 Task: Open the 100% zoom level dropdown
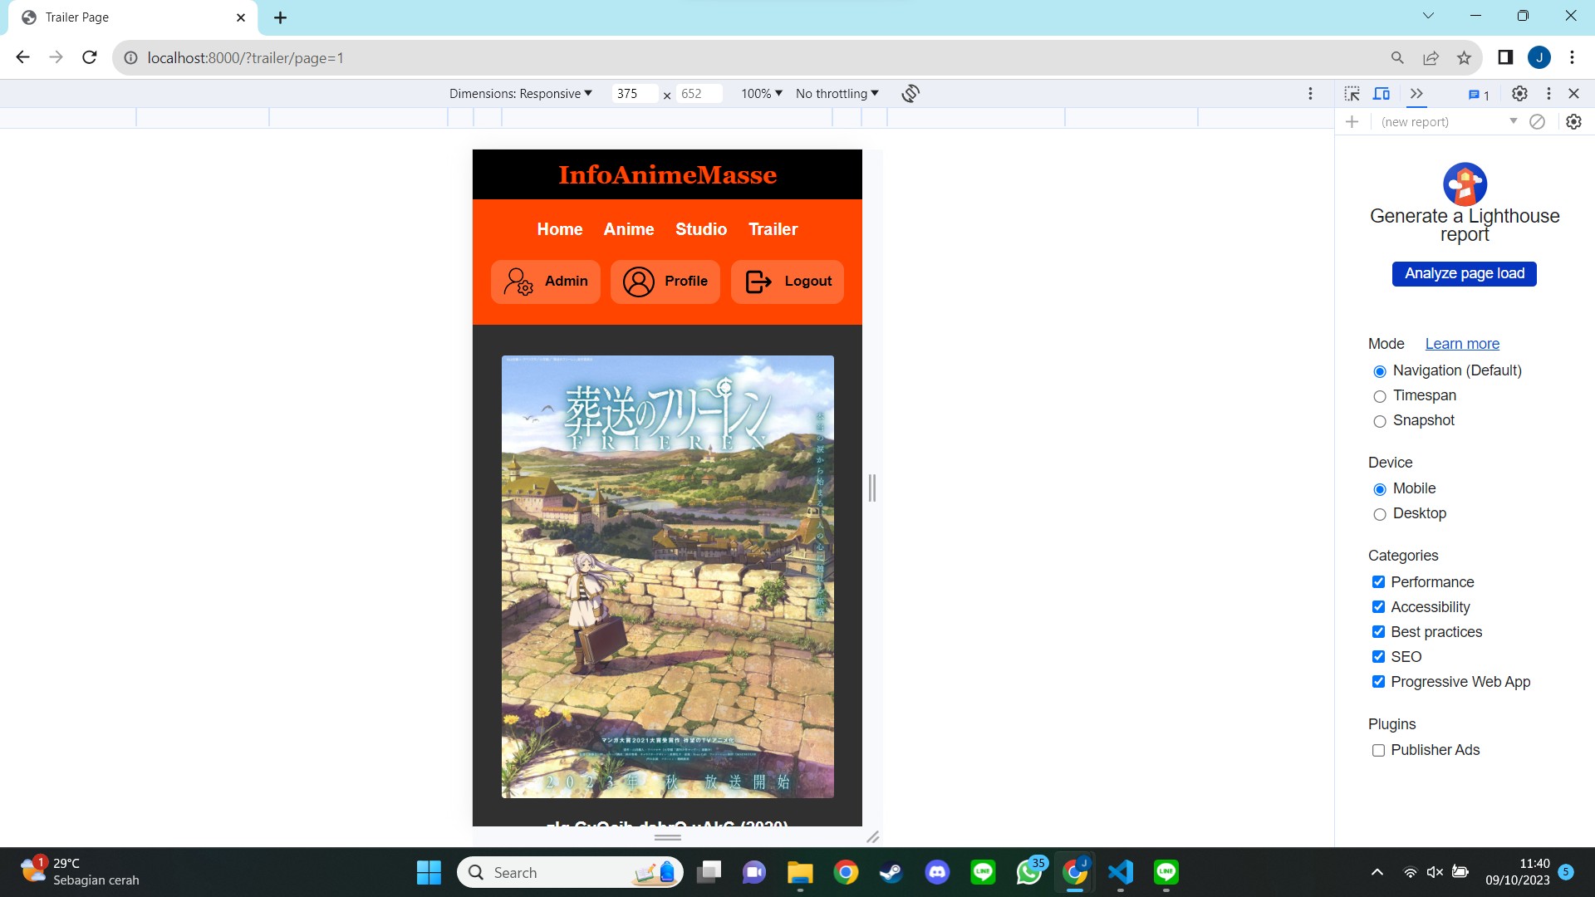[762, 94]
